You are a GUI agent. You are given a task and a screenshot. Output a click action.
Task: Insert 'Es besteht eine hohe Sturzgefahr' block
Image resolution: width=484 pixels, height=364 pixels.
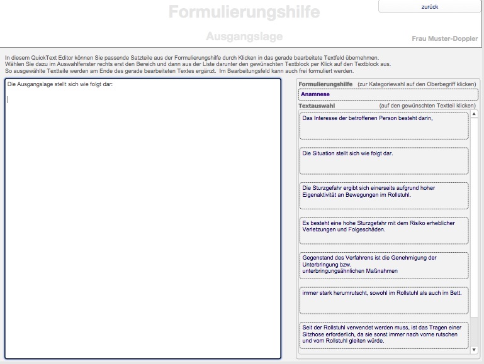coord(384,231)
